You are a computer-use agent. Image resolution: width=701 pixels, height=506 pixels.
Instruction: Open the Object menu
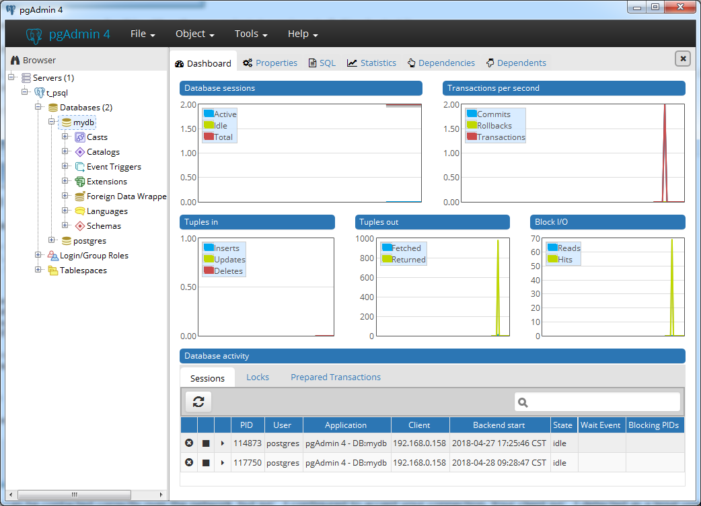194,34
